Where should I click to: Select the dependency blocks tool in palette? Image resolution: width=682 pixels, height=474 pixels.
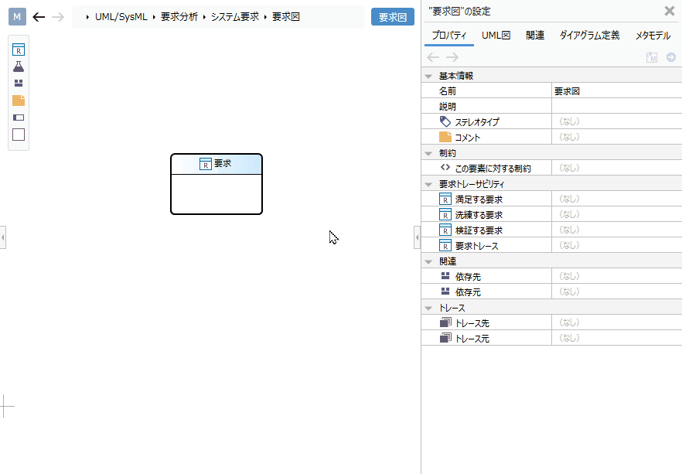19,83
